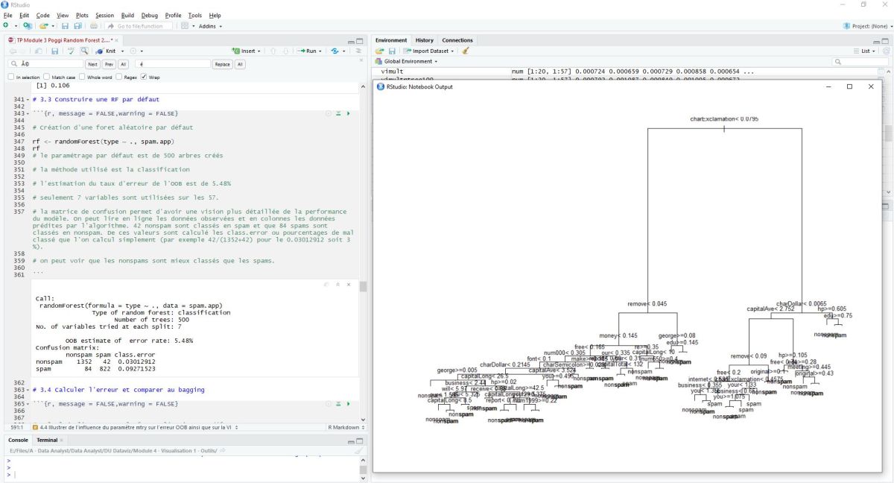The width and height of the screenshot is (894, 483).
Task: Click the New File plus icon
Action: point(6,26)
